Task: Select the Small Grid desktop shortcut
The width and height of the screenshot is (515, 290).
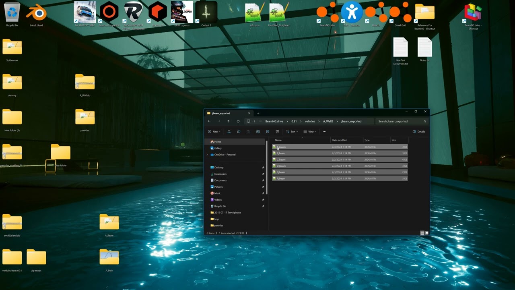Action: [x=400, y=14]
